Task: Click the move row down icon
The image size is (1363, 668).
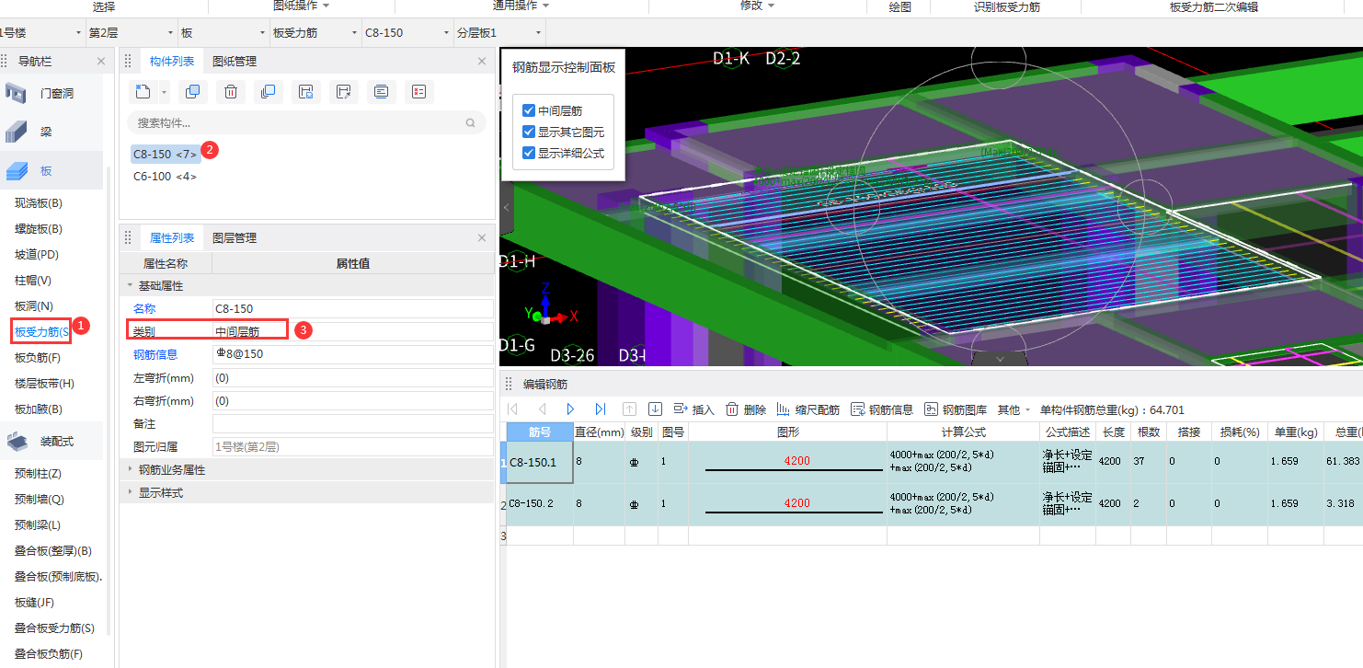Action: pyautogui.click(x=656, y=409)
